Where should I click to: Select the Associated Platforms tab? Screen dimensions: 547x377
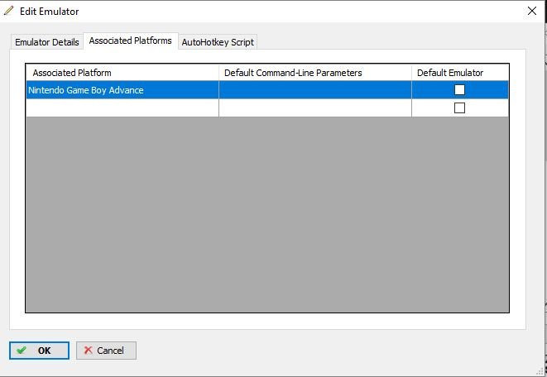131,41
